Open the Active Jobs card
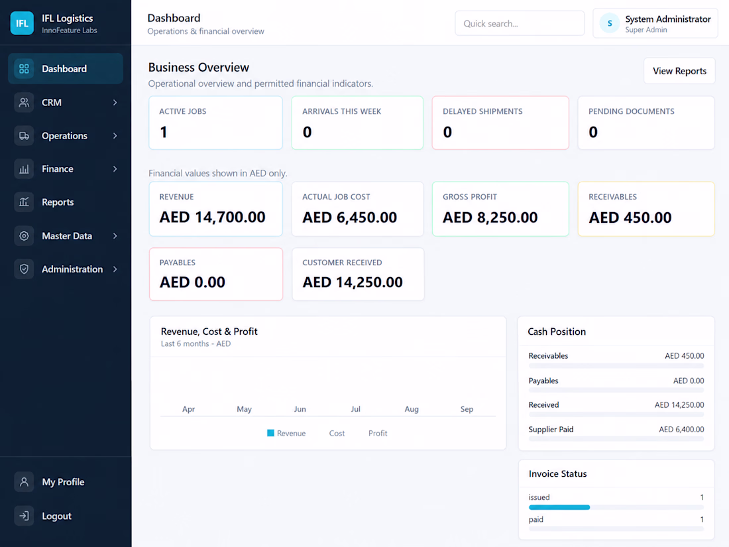729x547 pixels. coord(216,123)
